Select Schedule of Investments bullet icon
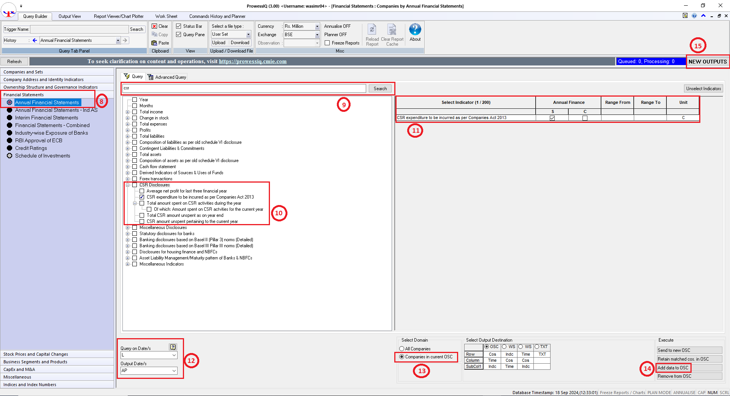Screen dimensions: 730x396 [10, 156]
